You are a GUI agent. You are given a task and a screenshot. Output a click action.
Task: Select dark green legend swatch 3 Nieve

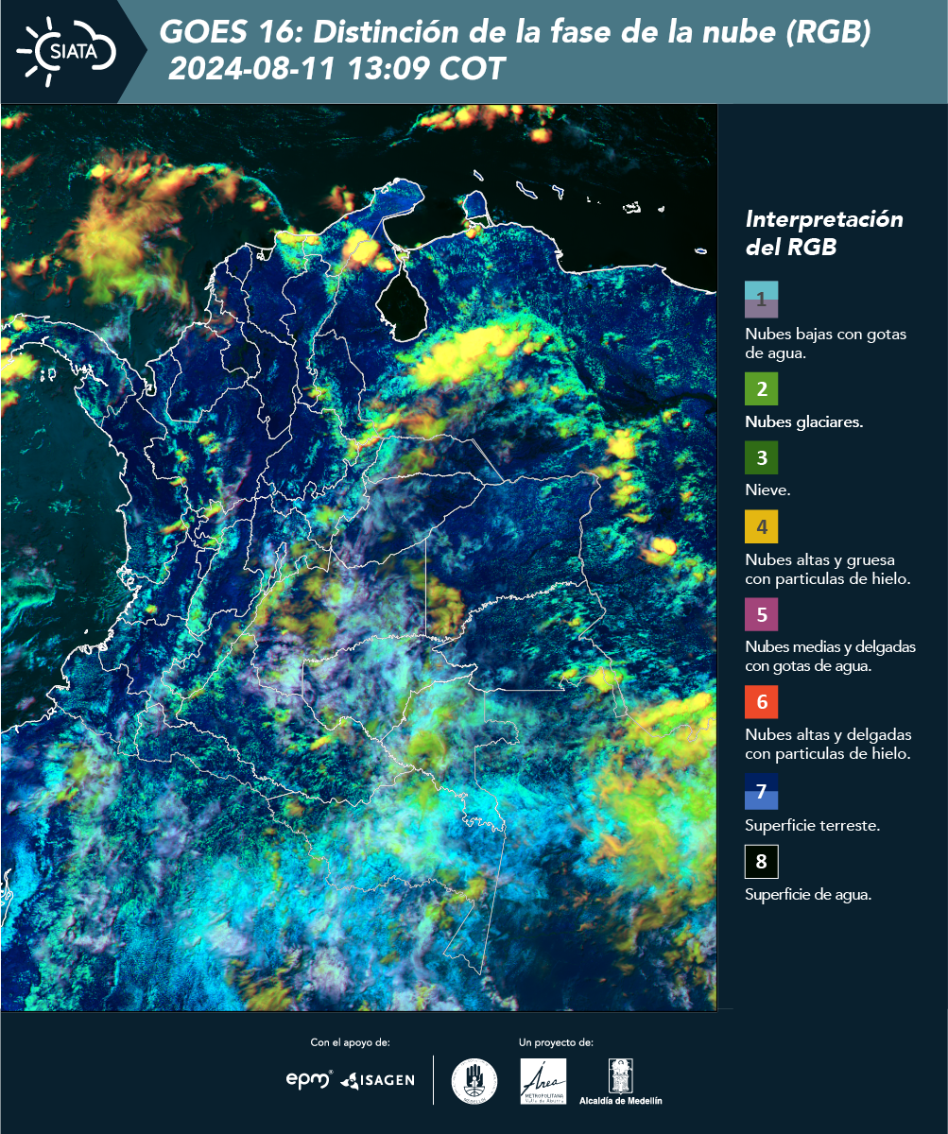click(x=761, y=458)
